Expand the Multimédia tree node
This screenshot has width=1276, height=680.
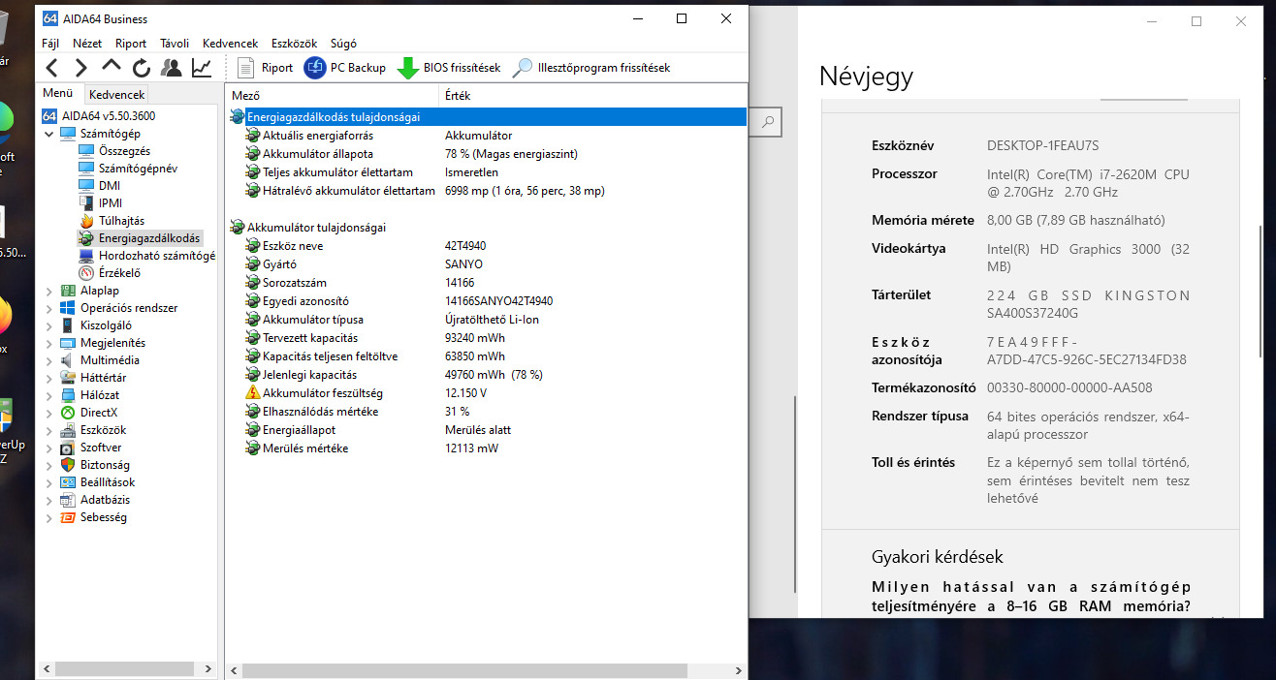(x=49, y=360)
